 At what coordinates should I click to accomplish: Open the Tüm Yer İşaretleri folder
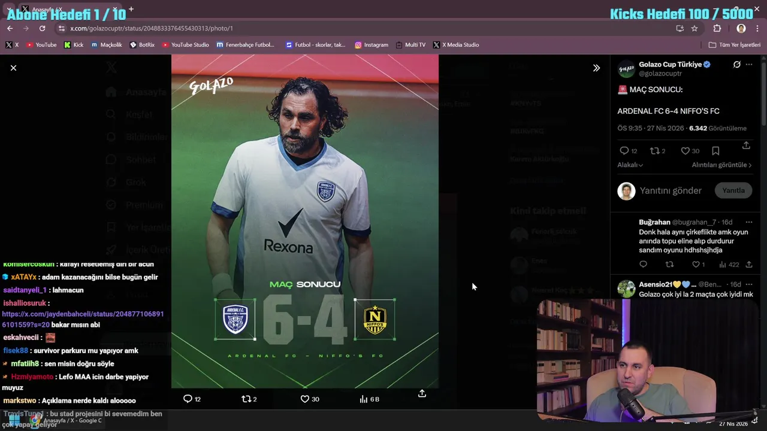coord(734,45)
